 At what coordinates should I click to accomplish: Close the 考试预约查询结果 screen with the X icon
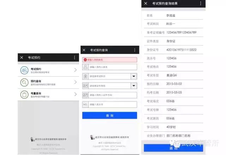(146, 3)
